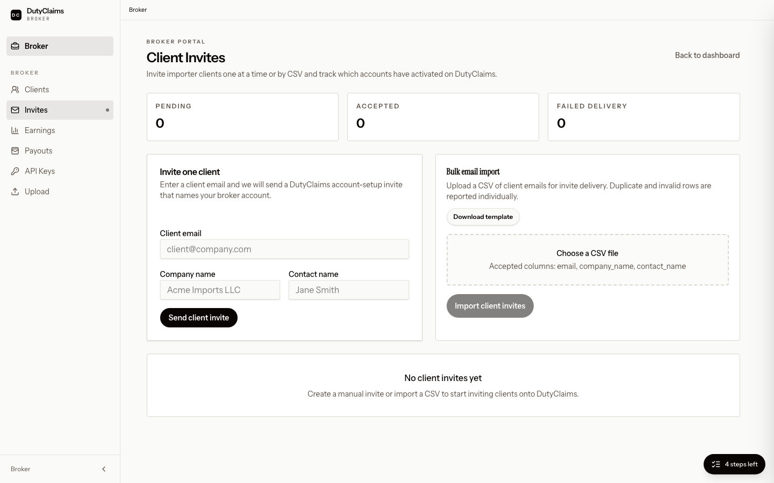The height and width of the screenshot is (483, 774).
Task: Open the Upload page from sidebar
Action: click(x=60, y=192)
